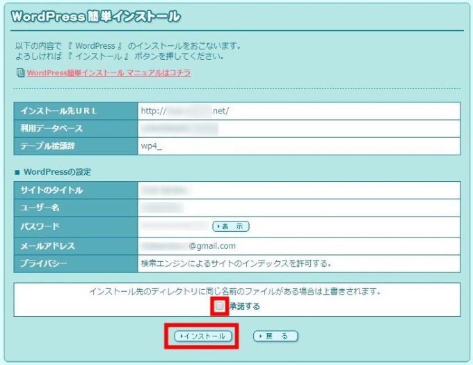Go back with the 戻る button
This screenshot has width=473, height=365.
[x=275, y=336]
